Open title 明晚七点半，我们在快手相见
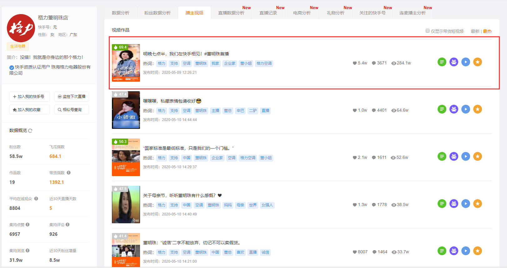Screen dimensions: 507x268 point(186,54)
